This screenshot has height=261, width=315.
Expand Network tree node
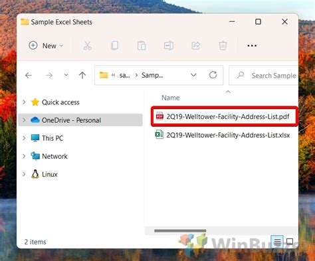(x=24, y=156)
